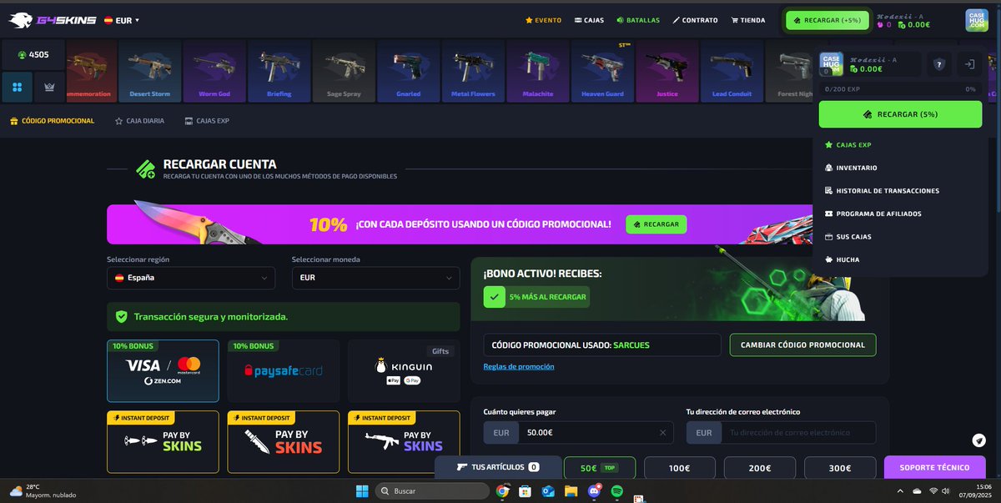Click Cambiar Código Promocional
This screenshot has width=1001, height=503.
point(802,345)
